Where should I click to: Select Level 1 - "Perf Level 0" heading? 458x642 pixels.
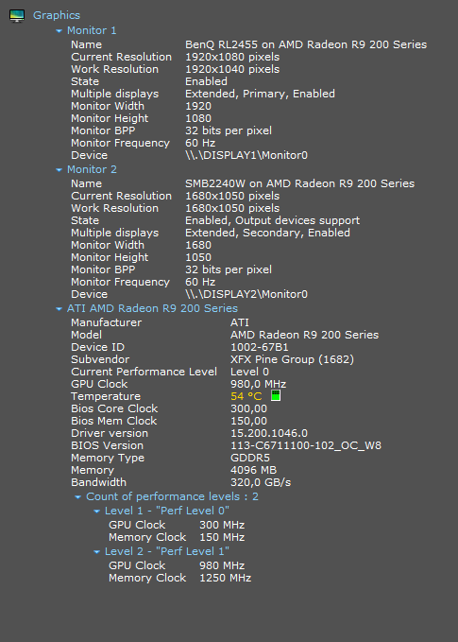pos(167,511)
